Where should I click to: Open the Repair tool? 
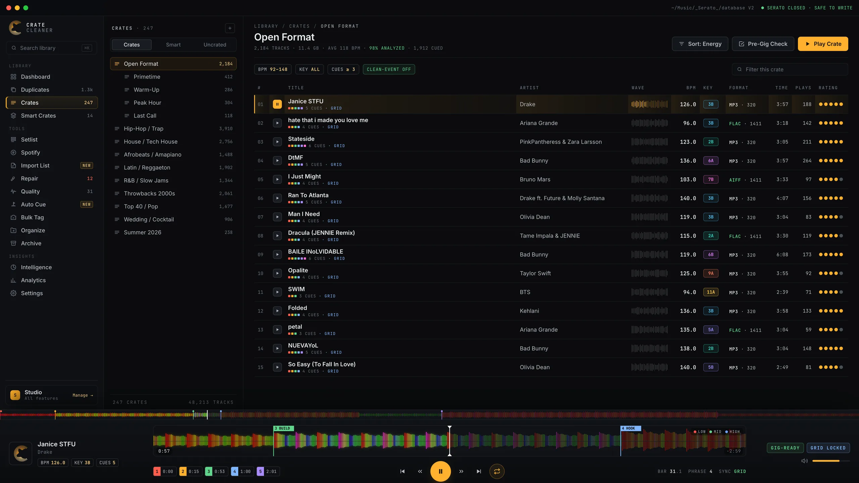pyautogui.click(x=52, y=178)
